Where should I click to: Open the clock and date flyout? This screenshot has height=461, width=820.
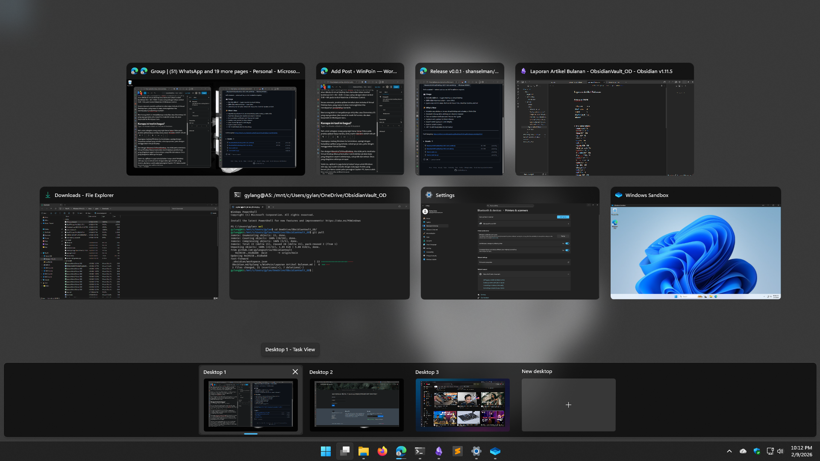(x=801, y=451)
